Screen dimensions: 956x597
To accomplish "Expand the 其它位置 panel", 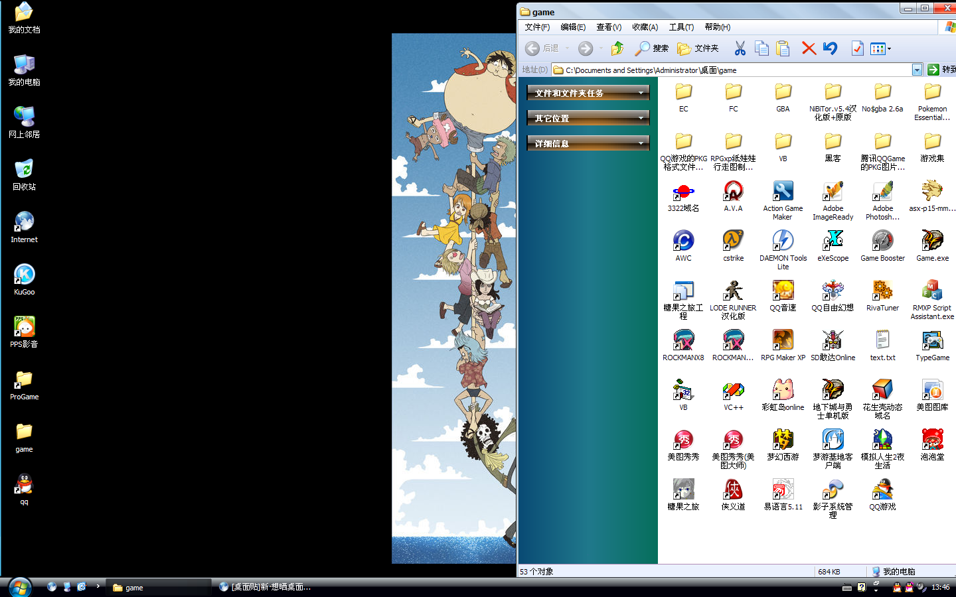I will point(588,118).
